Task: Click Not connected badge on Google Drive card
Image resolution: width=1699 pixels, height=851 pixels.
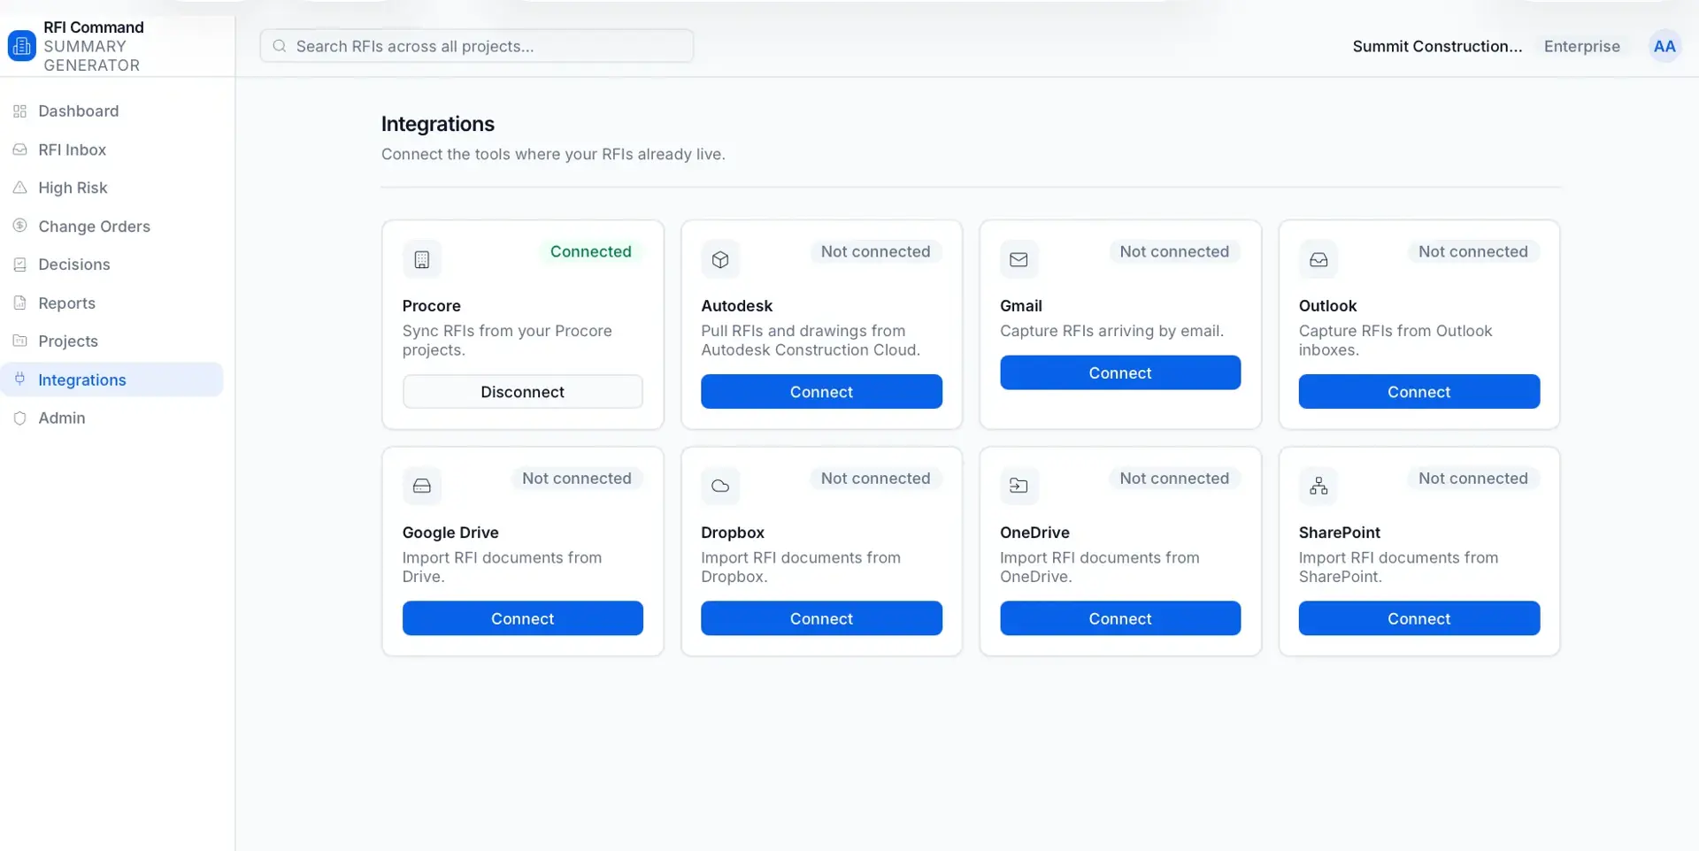Action: click(576, 478)
